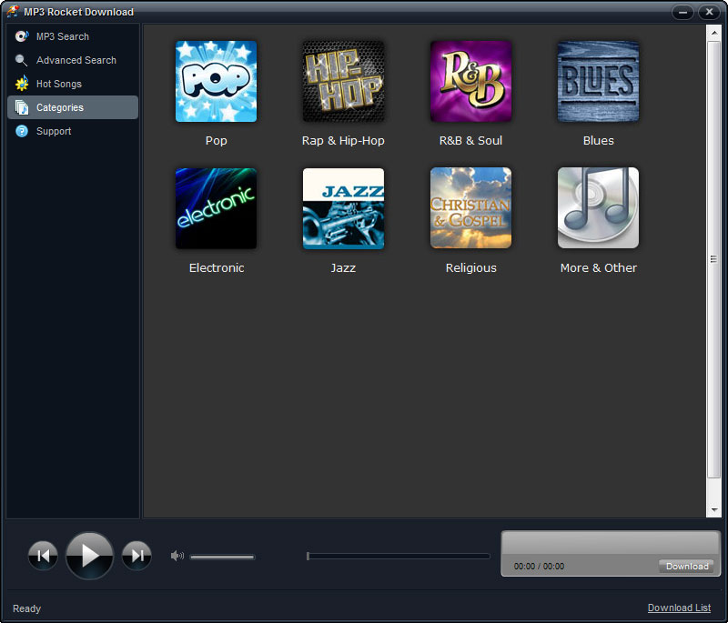
Task: Adjust the volume slider
Action: (222, 557)
